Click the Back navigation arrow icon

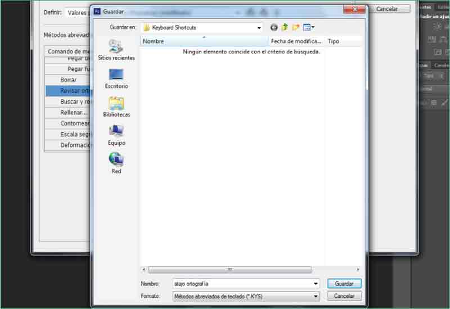[x=274, y=27]
